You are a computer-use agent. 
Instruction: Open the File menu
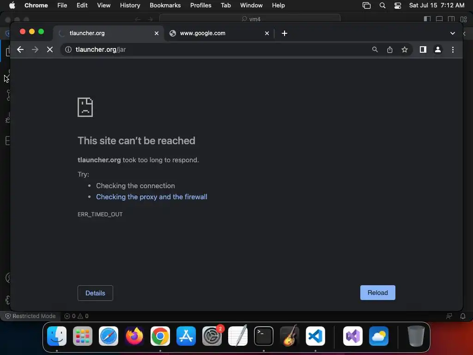(62, 6)
